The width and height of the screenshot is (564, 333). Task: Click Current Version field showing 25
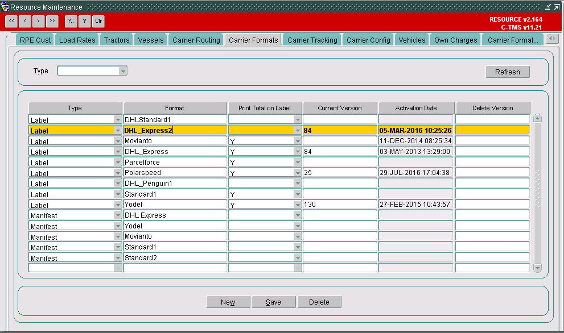[340, 173]
